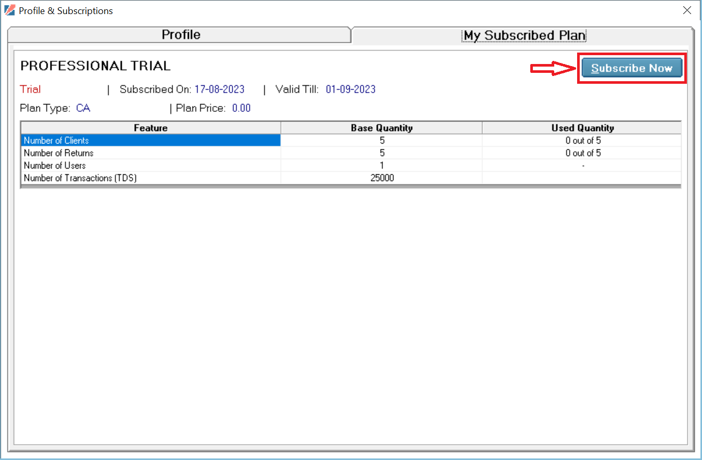
Task: Click Used Quantity cell of Number of Clients
Action: pyautogui.click(x=582, y=140)
